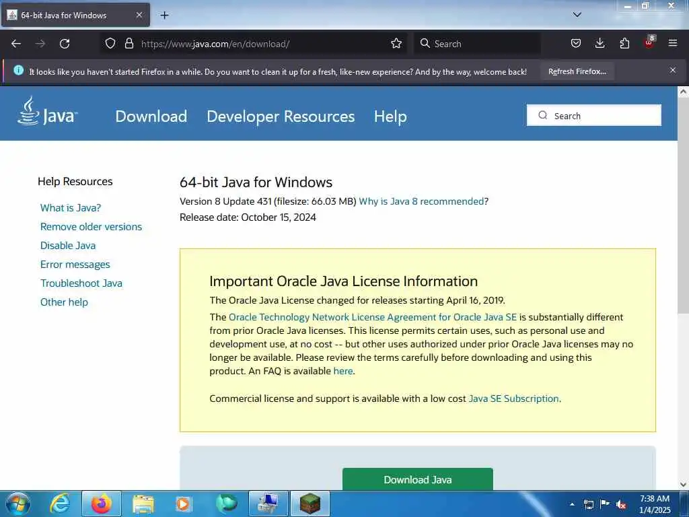Bookmark this page with the star icon
The width and height of the screenshot is (689, 517).
point(396,44)
